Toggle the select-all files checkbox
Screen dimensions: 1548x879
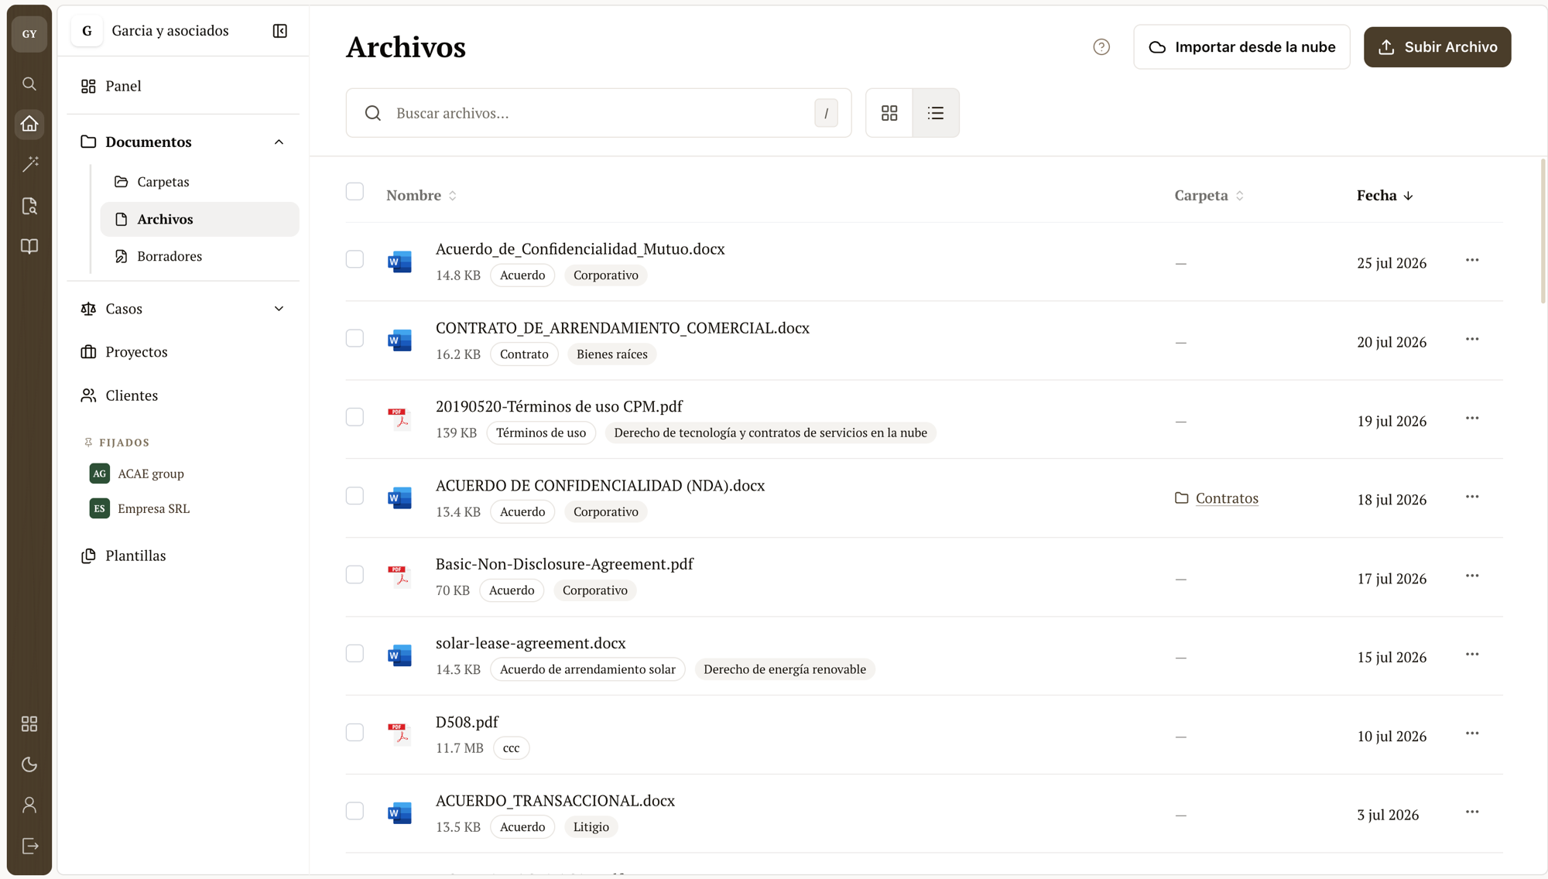[x=354, y=192]
